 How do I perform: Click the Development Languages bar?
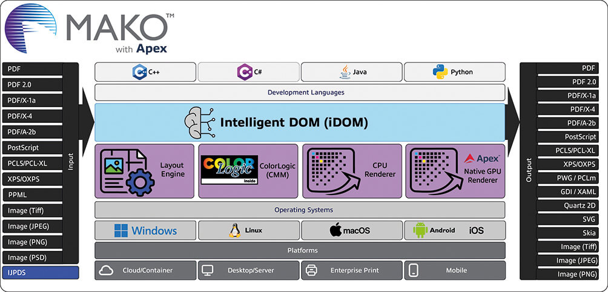point(300,93)
